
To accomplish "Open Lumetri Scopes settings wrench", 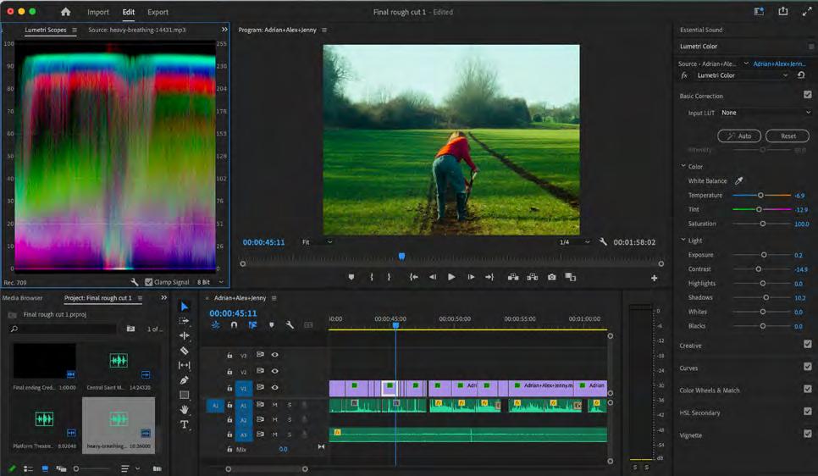I will click(134, 282).
